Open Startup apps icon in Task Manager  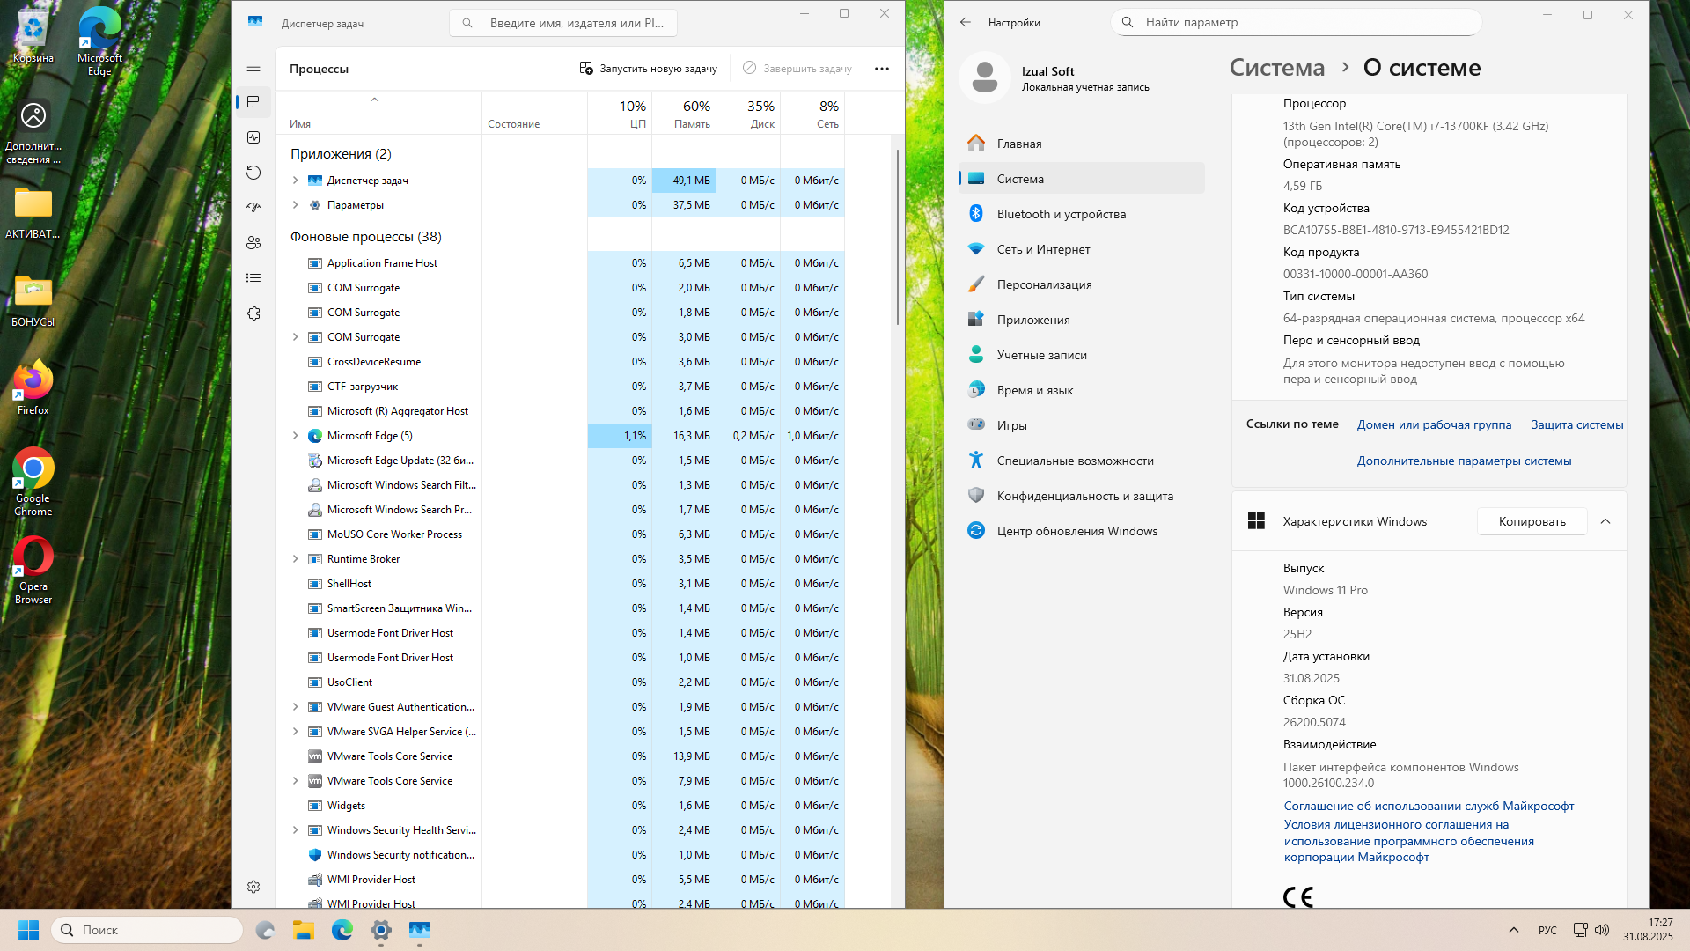(x=253, y=208)
